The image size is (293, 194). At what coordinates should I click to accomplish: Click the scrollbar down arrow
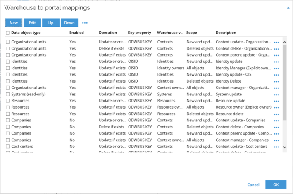tap(285, 147)
